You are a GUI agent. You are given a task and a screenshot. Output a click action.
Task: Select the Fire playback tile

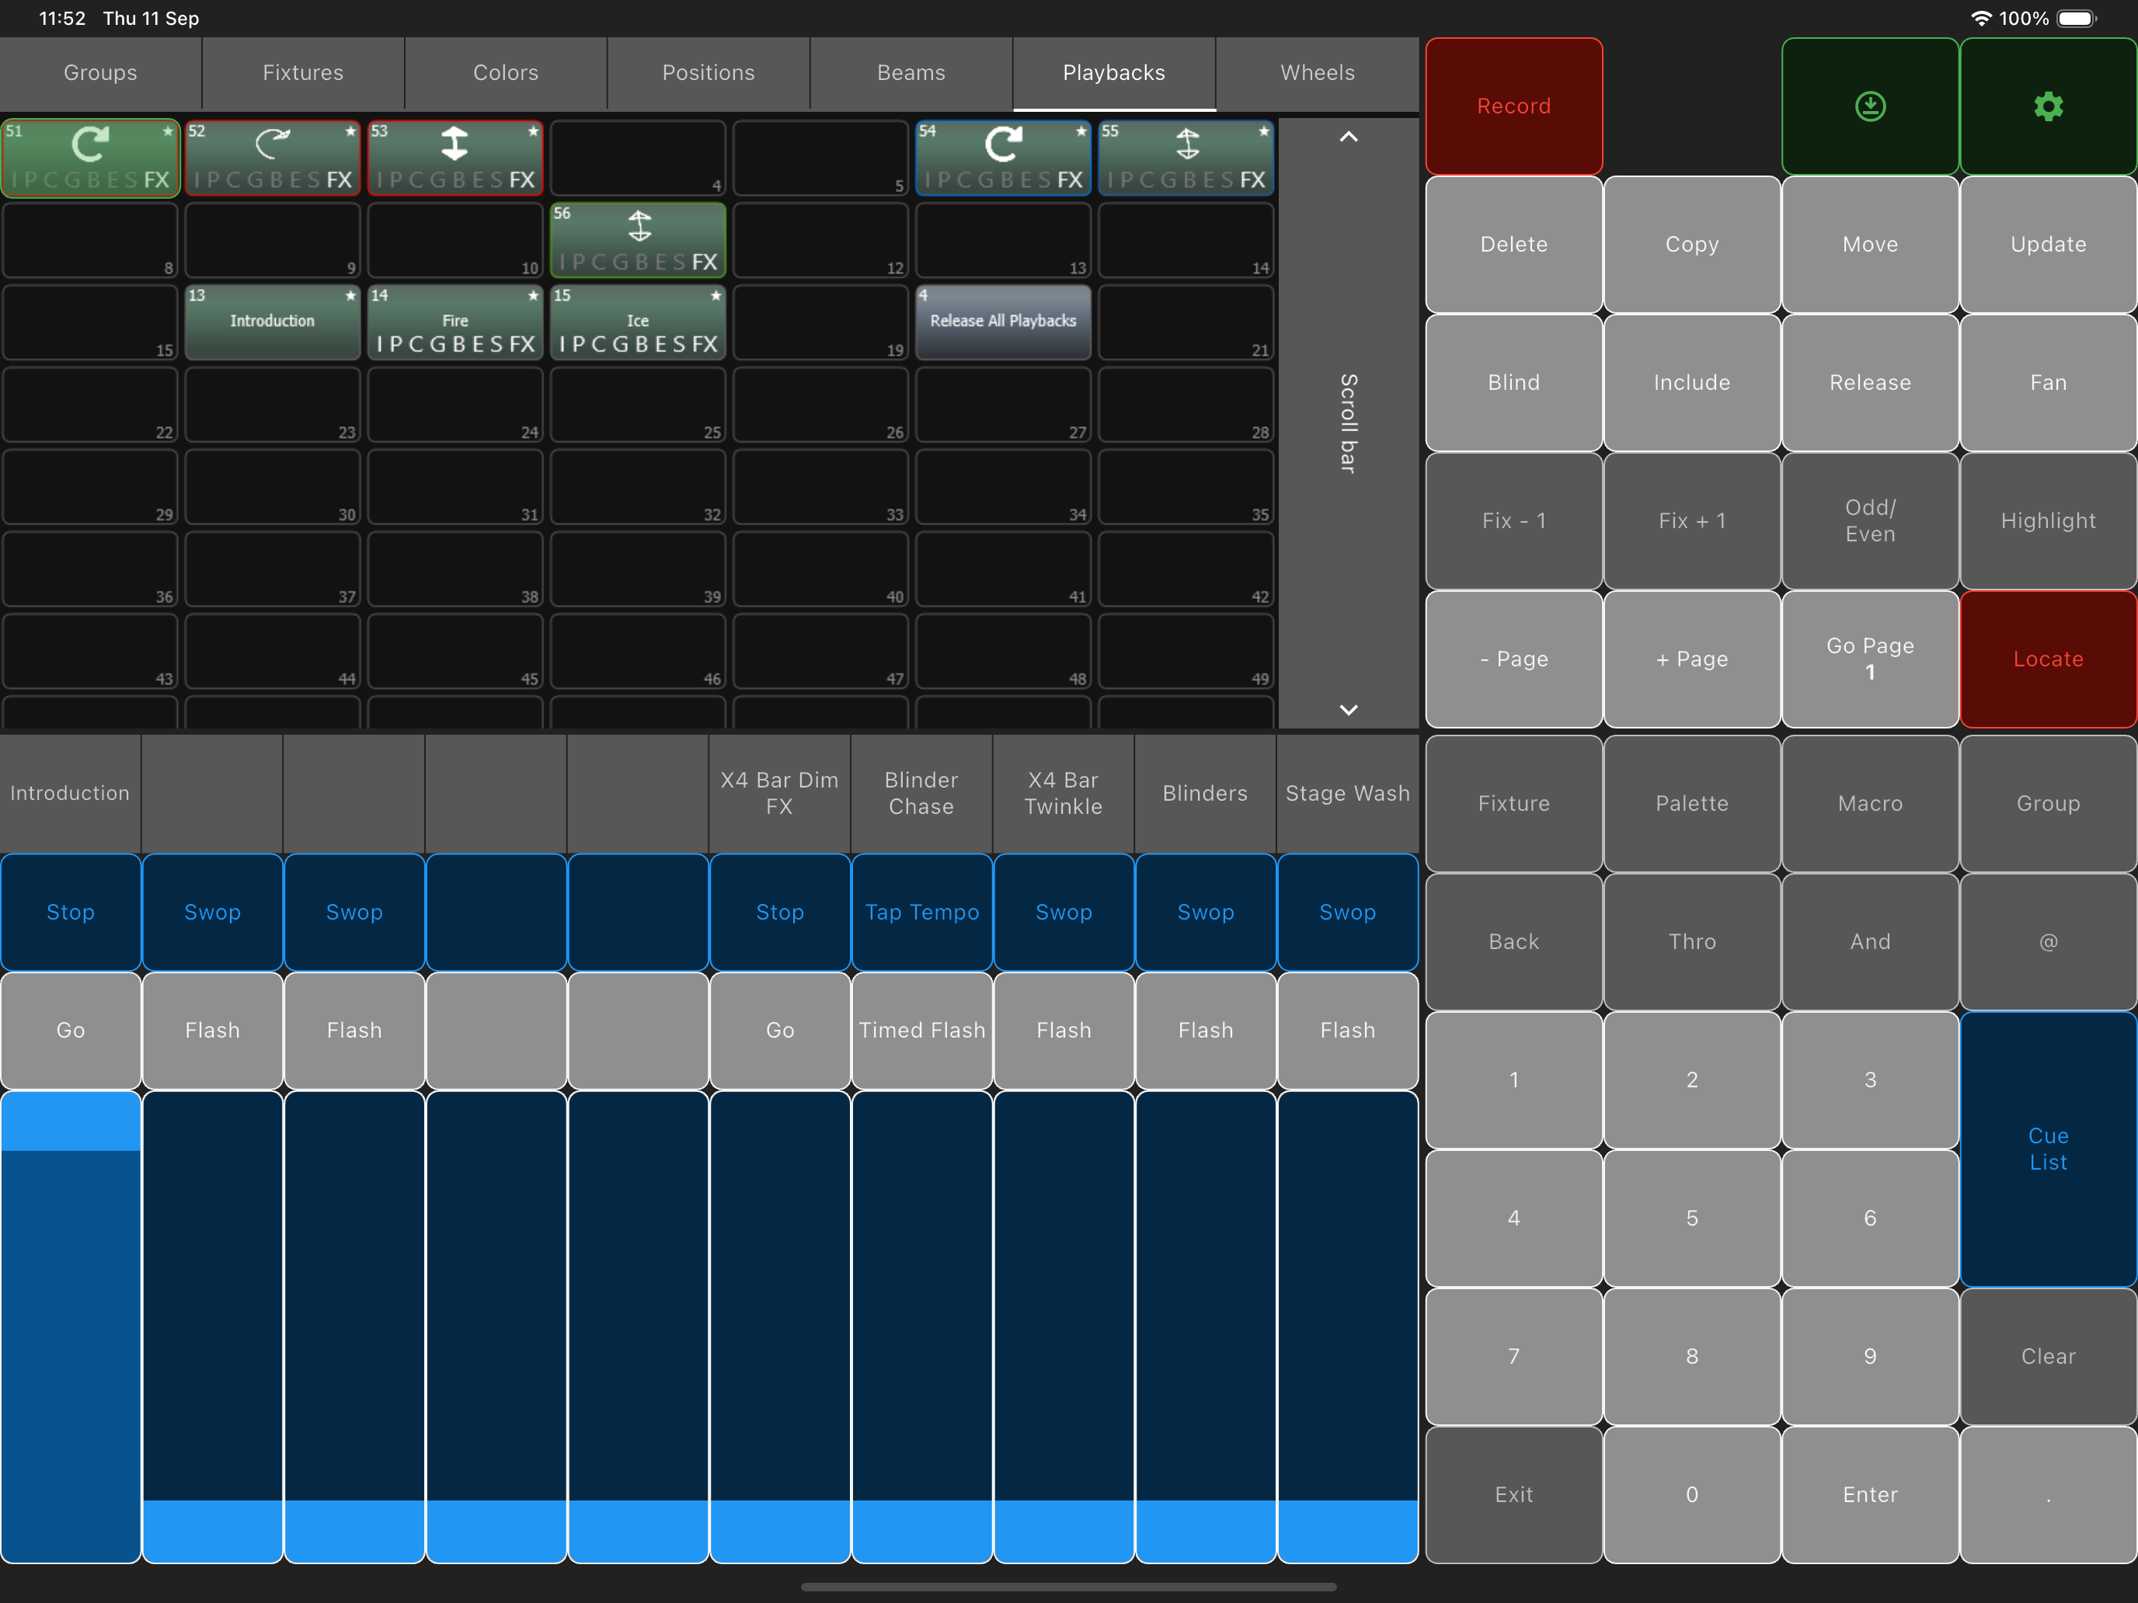point(455,322)
